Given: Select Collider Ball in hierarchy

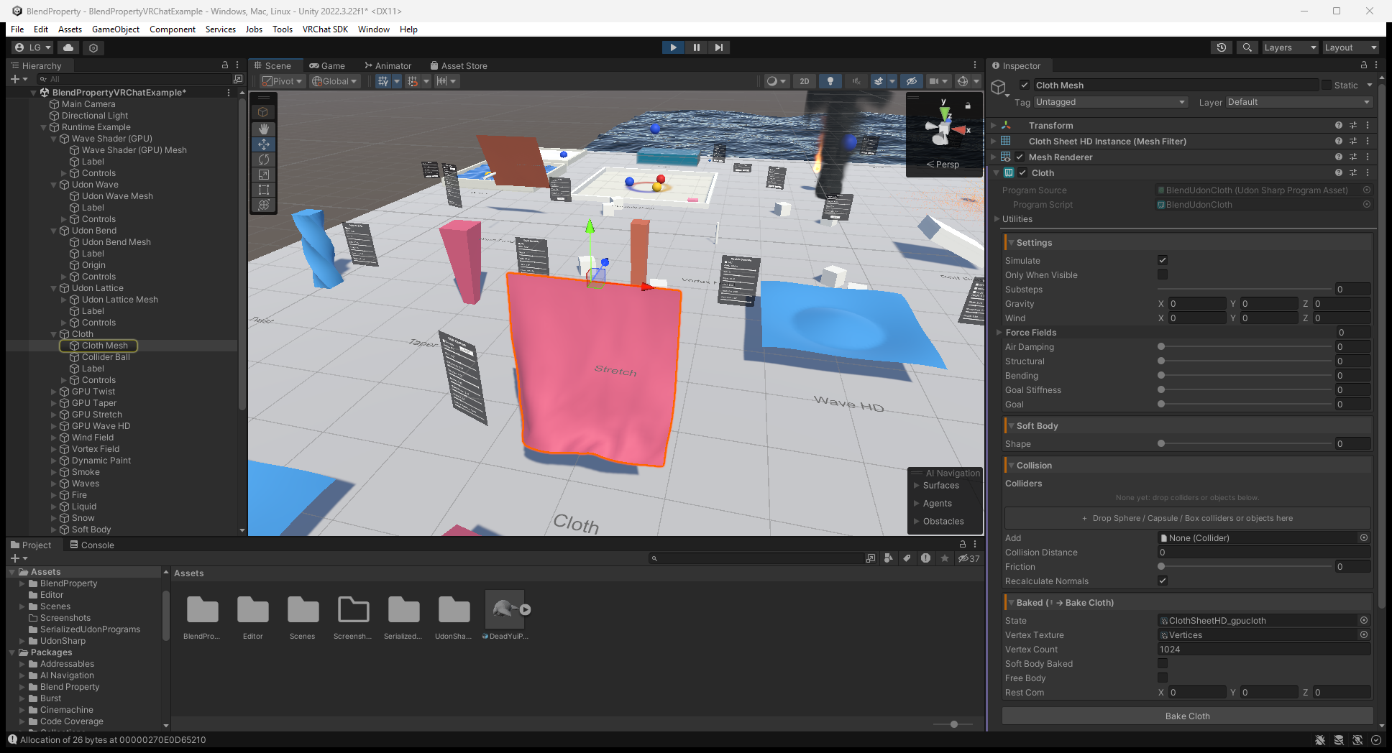Looking at the screenshot, I should 106,357.
